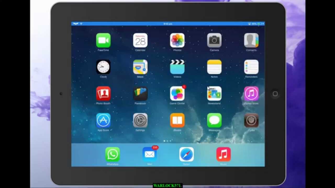Tap the clock time in status bar
This screenshot has width=335, height=188.
[168, 24]
